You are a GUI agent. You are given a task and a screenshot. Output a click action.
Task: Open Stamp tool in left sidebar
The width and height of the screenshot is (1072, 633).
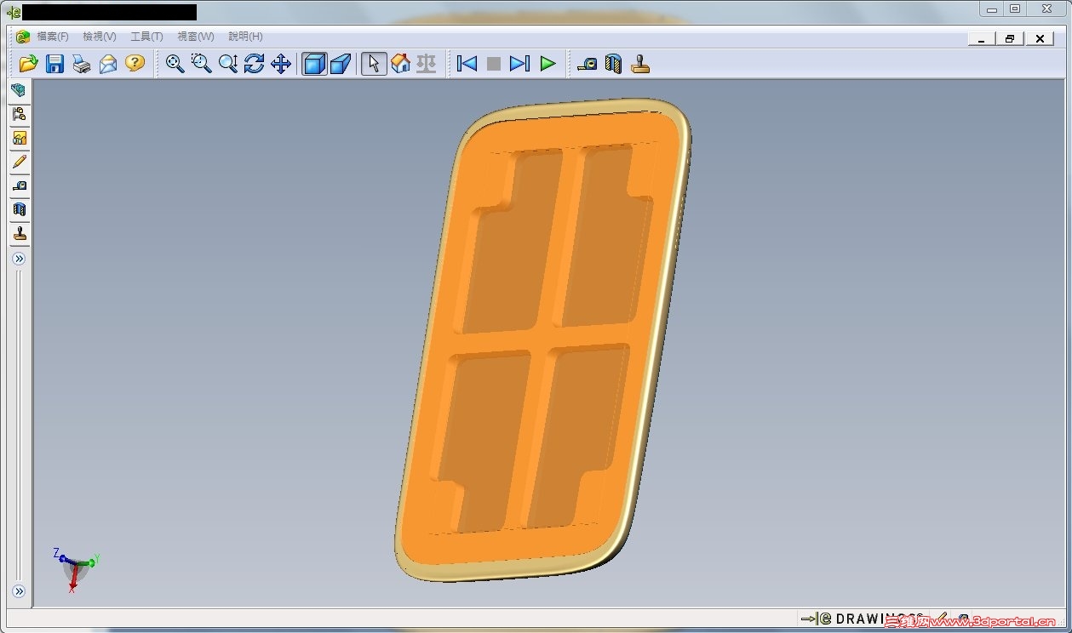(19, 233)
